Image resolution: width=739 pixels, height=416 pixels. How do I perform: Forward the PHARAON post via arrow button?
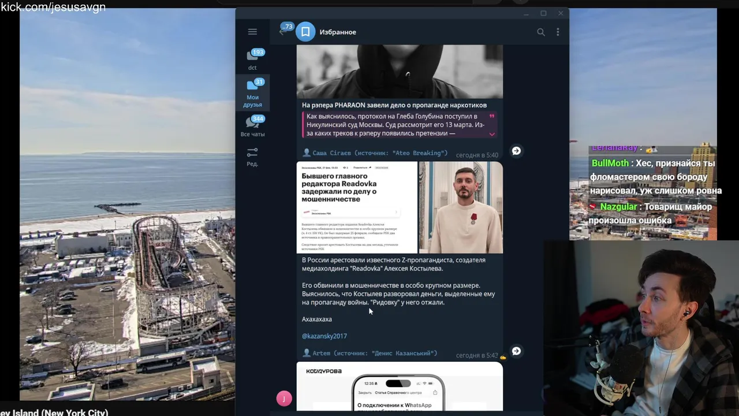click(516, 151)
